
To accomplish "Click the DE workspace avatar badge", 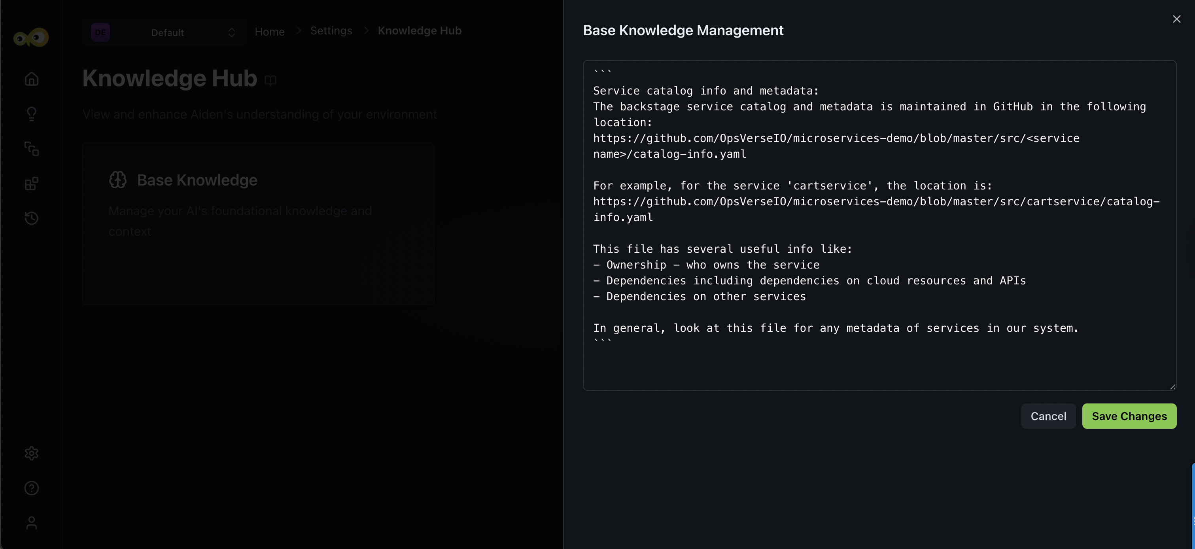I will (x=100, y=32).
